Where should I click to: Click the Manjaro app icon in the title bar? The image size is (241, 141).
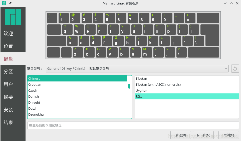(4, 3)
